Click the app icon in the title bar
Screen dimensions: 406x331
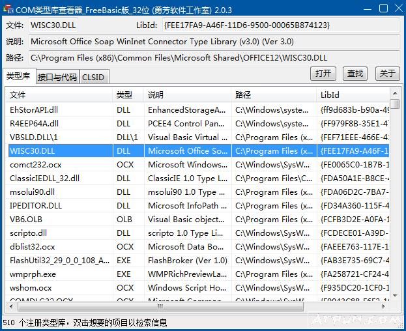pos(8,9)
